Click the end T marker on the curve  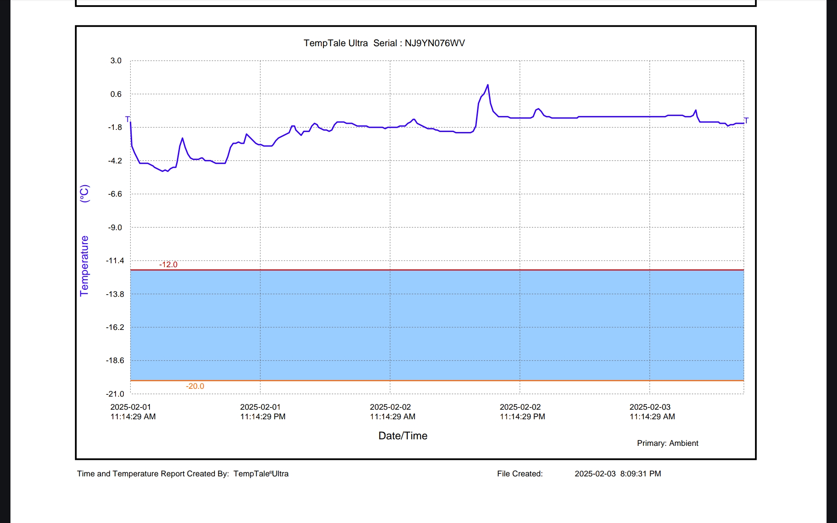[746, 120]
